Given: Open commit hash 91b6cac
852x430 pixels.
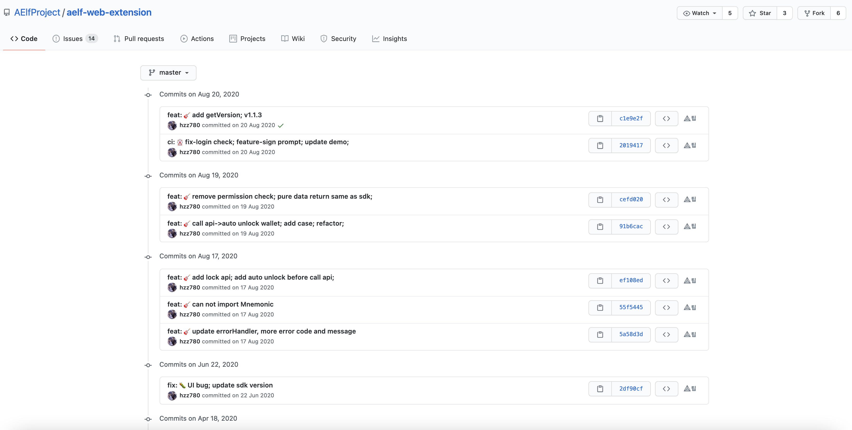Looking at the screenshot, I should 631,227.
